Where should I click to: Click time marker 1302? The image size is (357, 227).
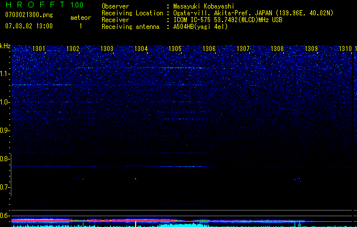tap(73, 49)
